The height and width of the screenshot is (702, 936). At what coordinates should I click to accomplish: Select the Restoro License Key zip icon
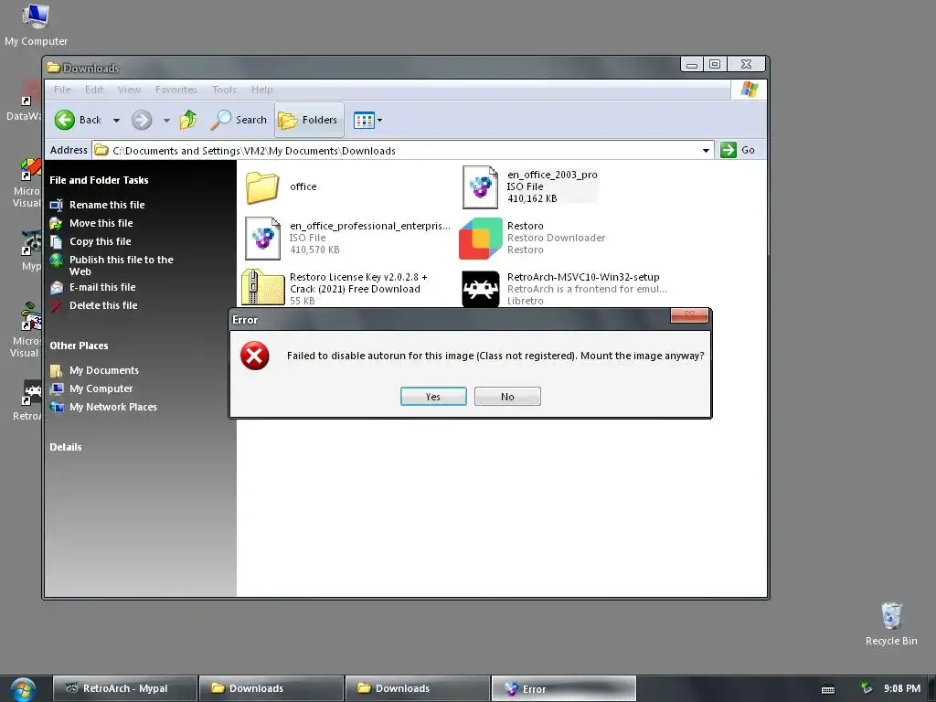pos(262,288)
